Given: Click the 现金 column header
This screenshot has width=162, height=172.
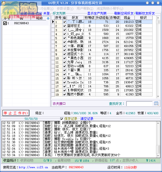Looking at the screenshot, I should click(x=127, y=18).
